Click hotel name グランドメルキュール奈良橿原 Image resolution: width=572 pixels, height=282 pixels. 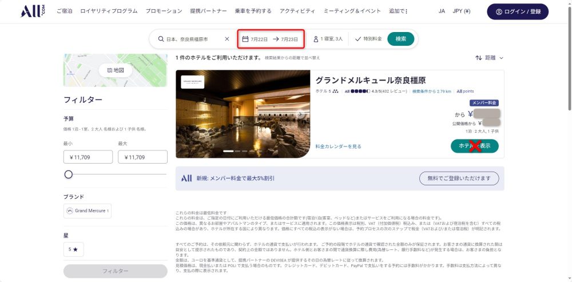370,81
